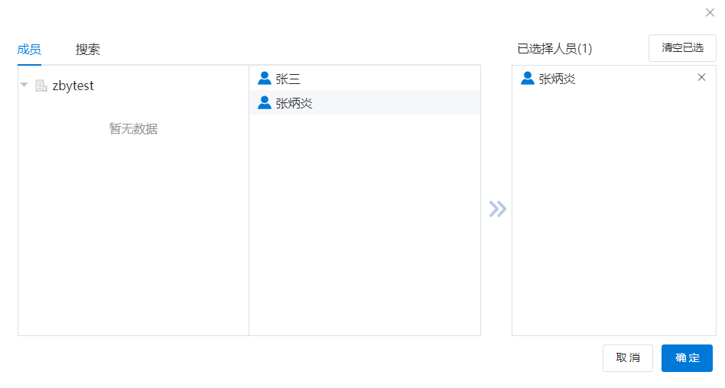The width and height of the screenshot is (725, 388).
Task: Select the zbytest department label
Action: click(x=73, y=86)
